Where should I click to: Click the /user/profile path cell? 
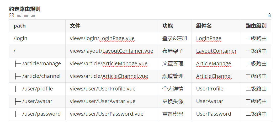tap(37, 89)
